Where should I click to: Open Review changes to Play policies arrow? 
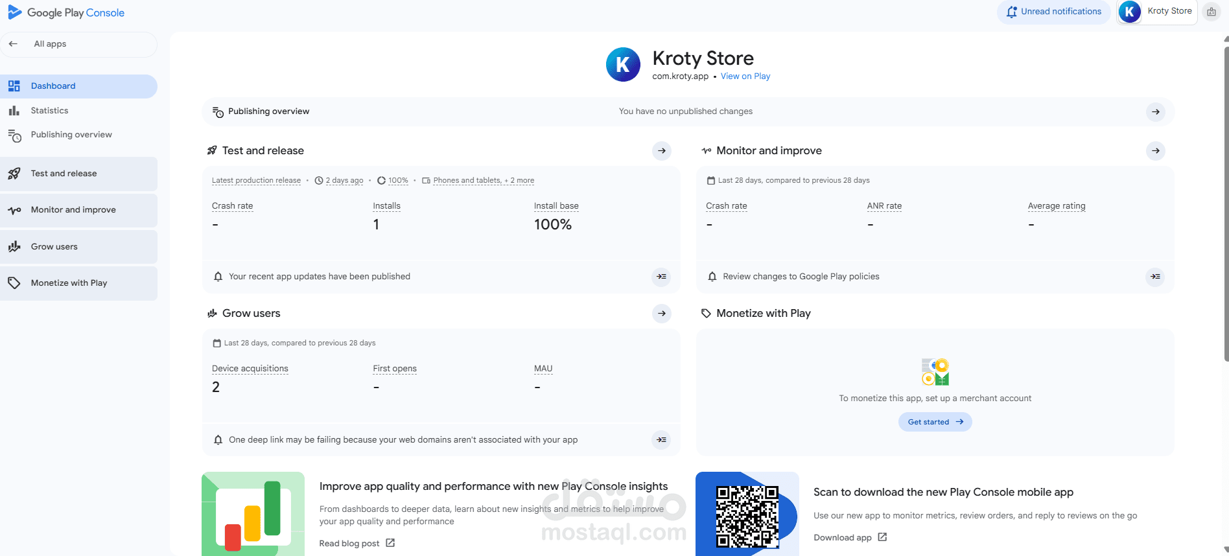(1155, 277)
